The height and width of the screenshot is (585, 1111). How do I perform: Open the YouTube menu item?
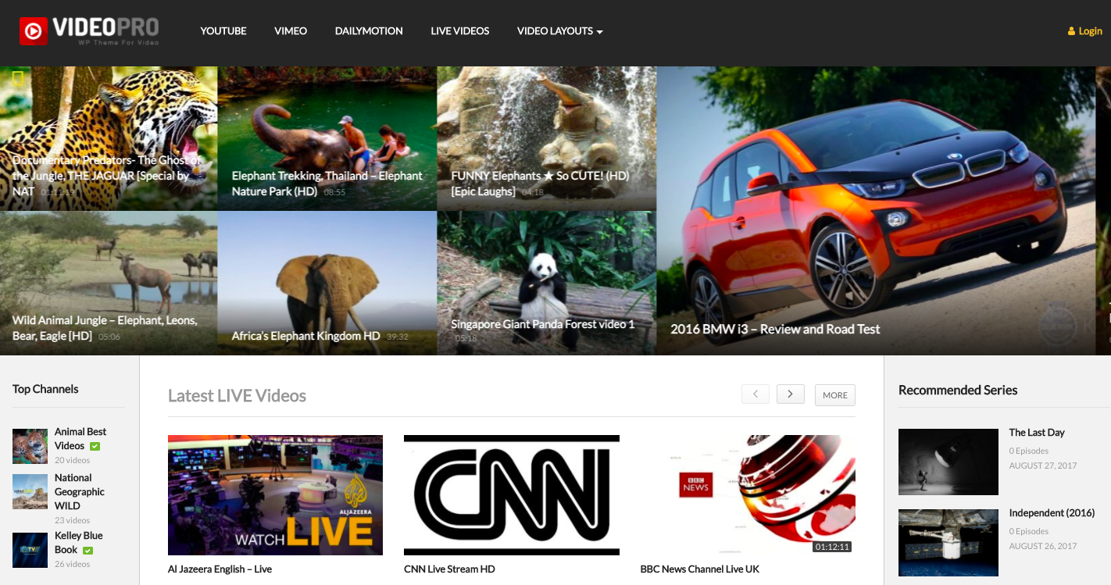(x=223, y=31)
